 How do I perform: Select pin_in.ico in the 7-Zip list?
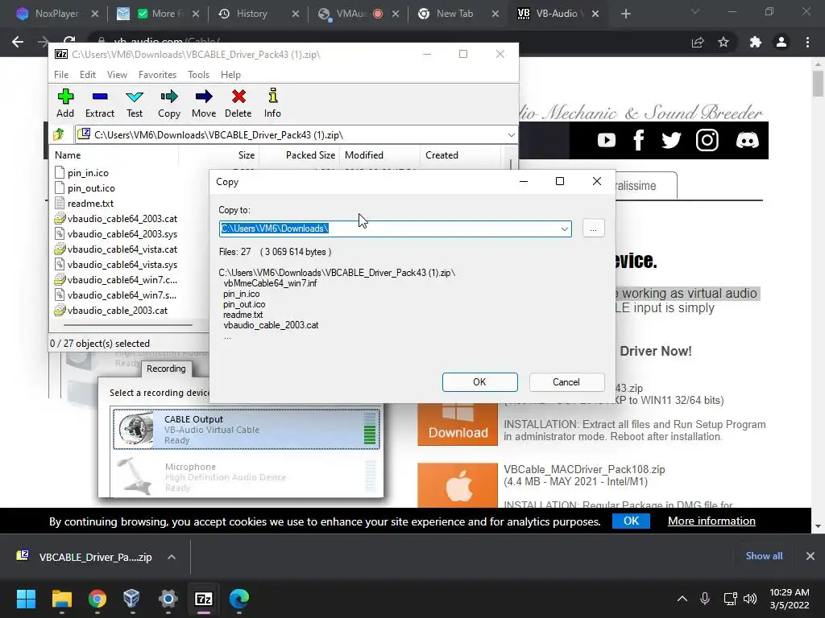tap(88, 173)
